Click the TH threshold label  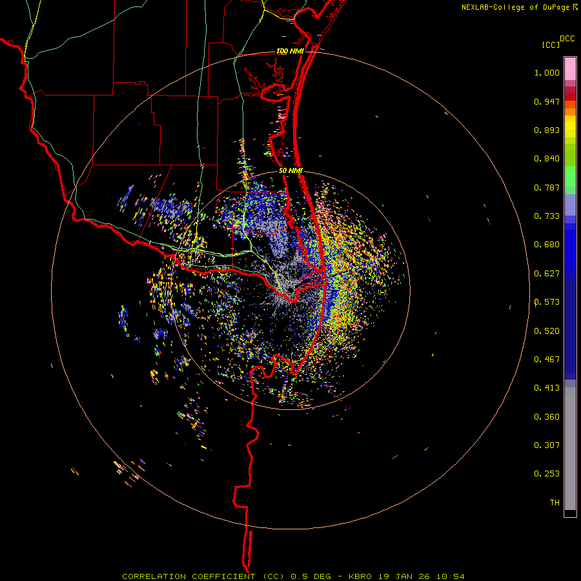555,503
